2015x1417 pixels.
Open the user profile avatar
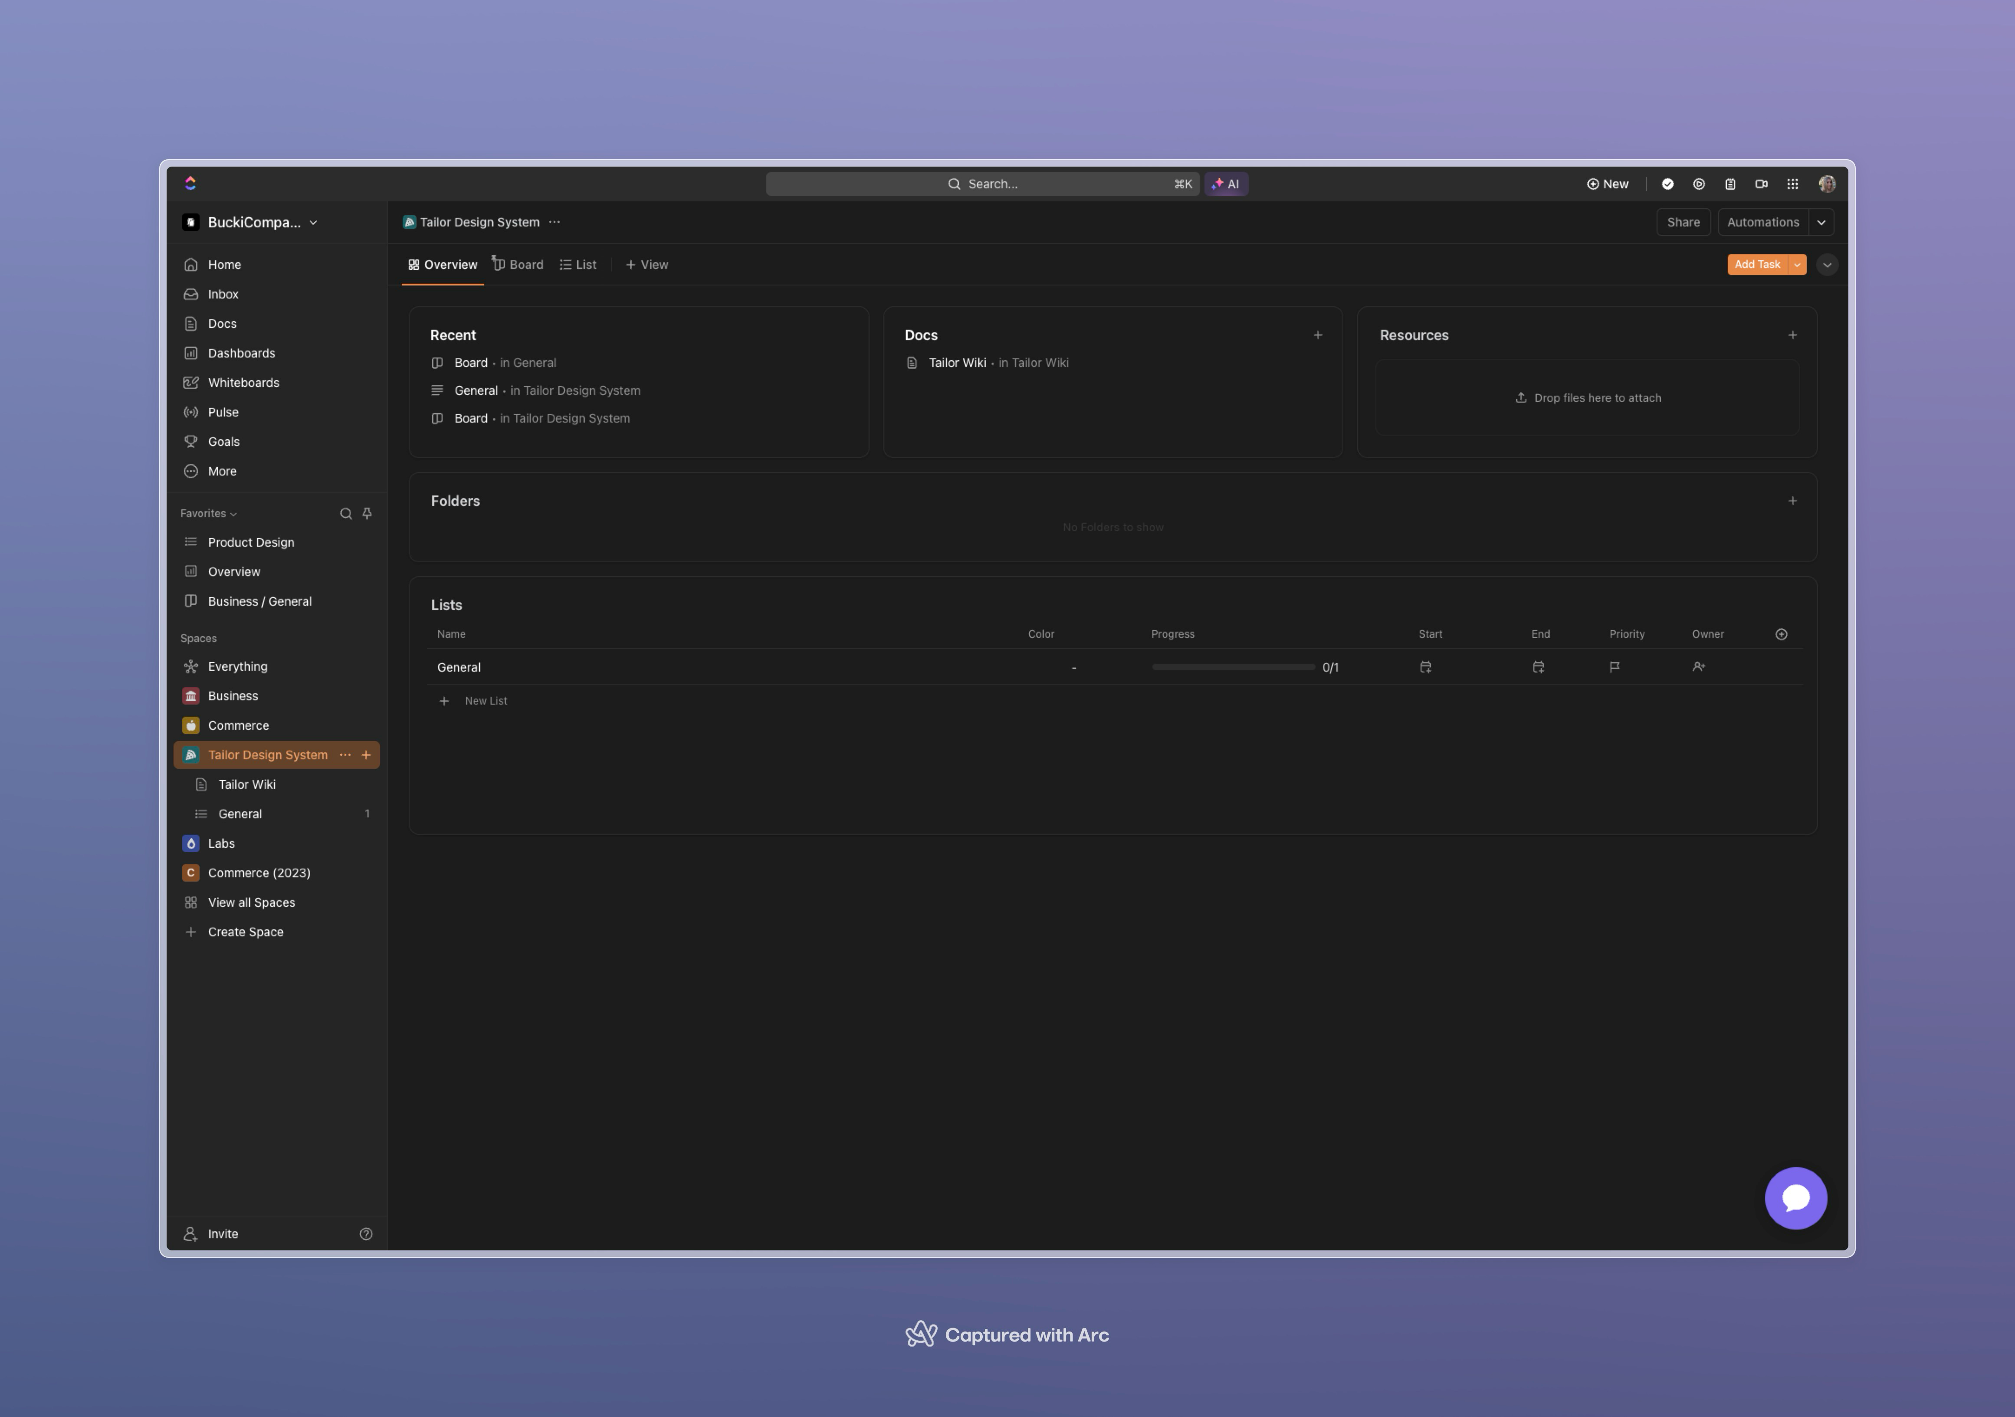pos(1827,184)
